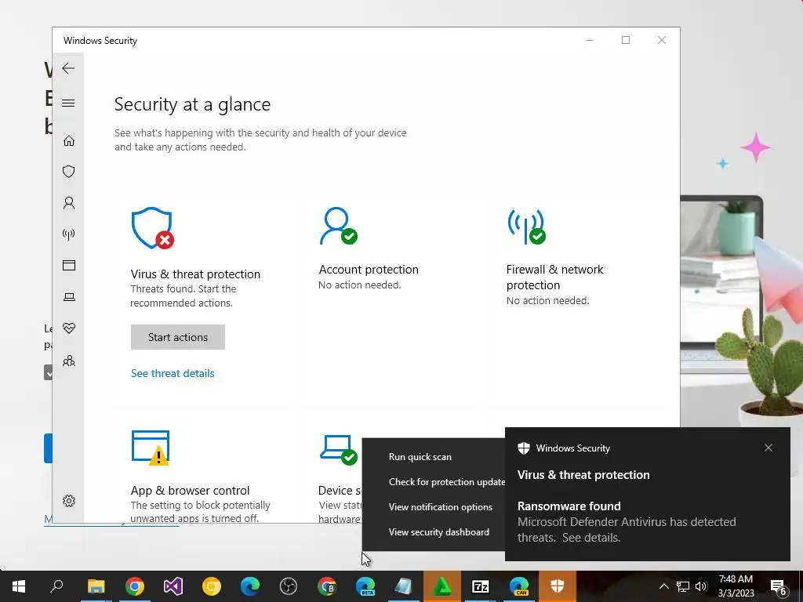Screen dimensions: 803x602
Task: Click the App & browser control warning tile icon
Action: [x=151, y=448]
